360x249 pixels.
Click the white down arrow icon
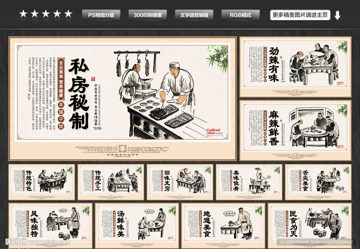(x=337, y=15)
